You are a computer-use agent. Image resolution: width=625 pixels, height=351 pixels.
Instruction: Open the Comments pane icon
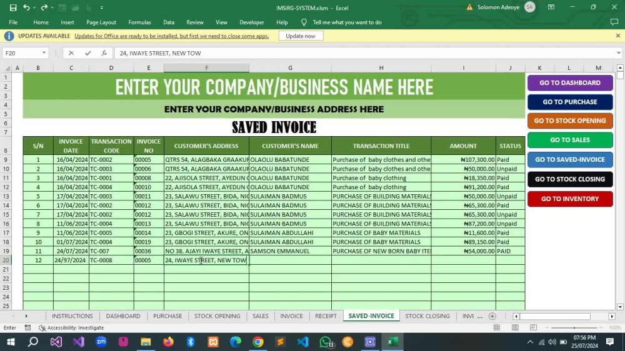coord(614,22)
